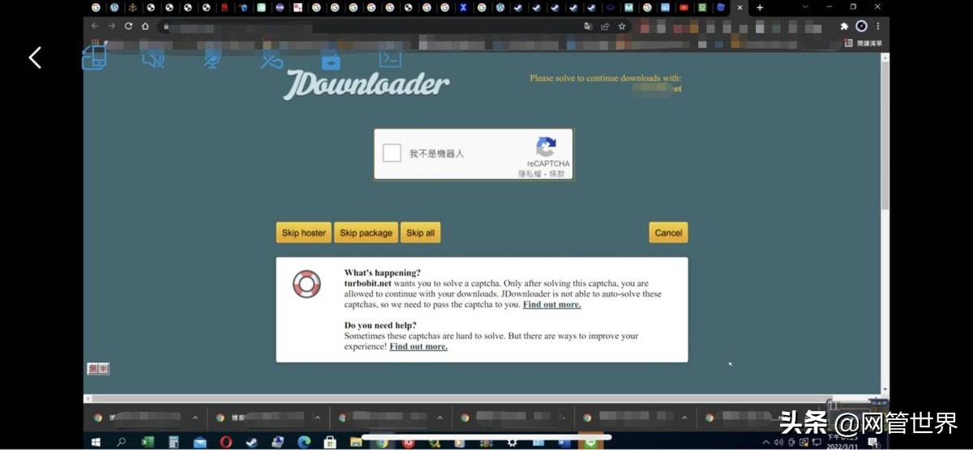Click the reCAPTCHA logo icon
Viewport: 973px width, 450px height.
pyautogui.click(x=547, y=147)
